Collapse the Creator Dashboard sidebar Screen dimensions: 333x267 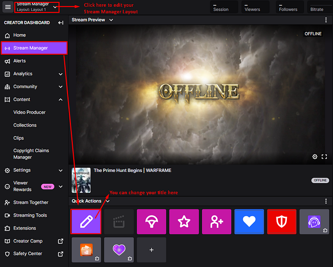pos(61,23)
